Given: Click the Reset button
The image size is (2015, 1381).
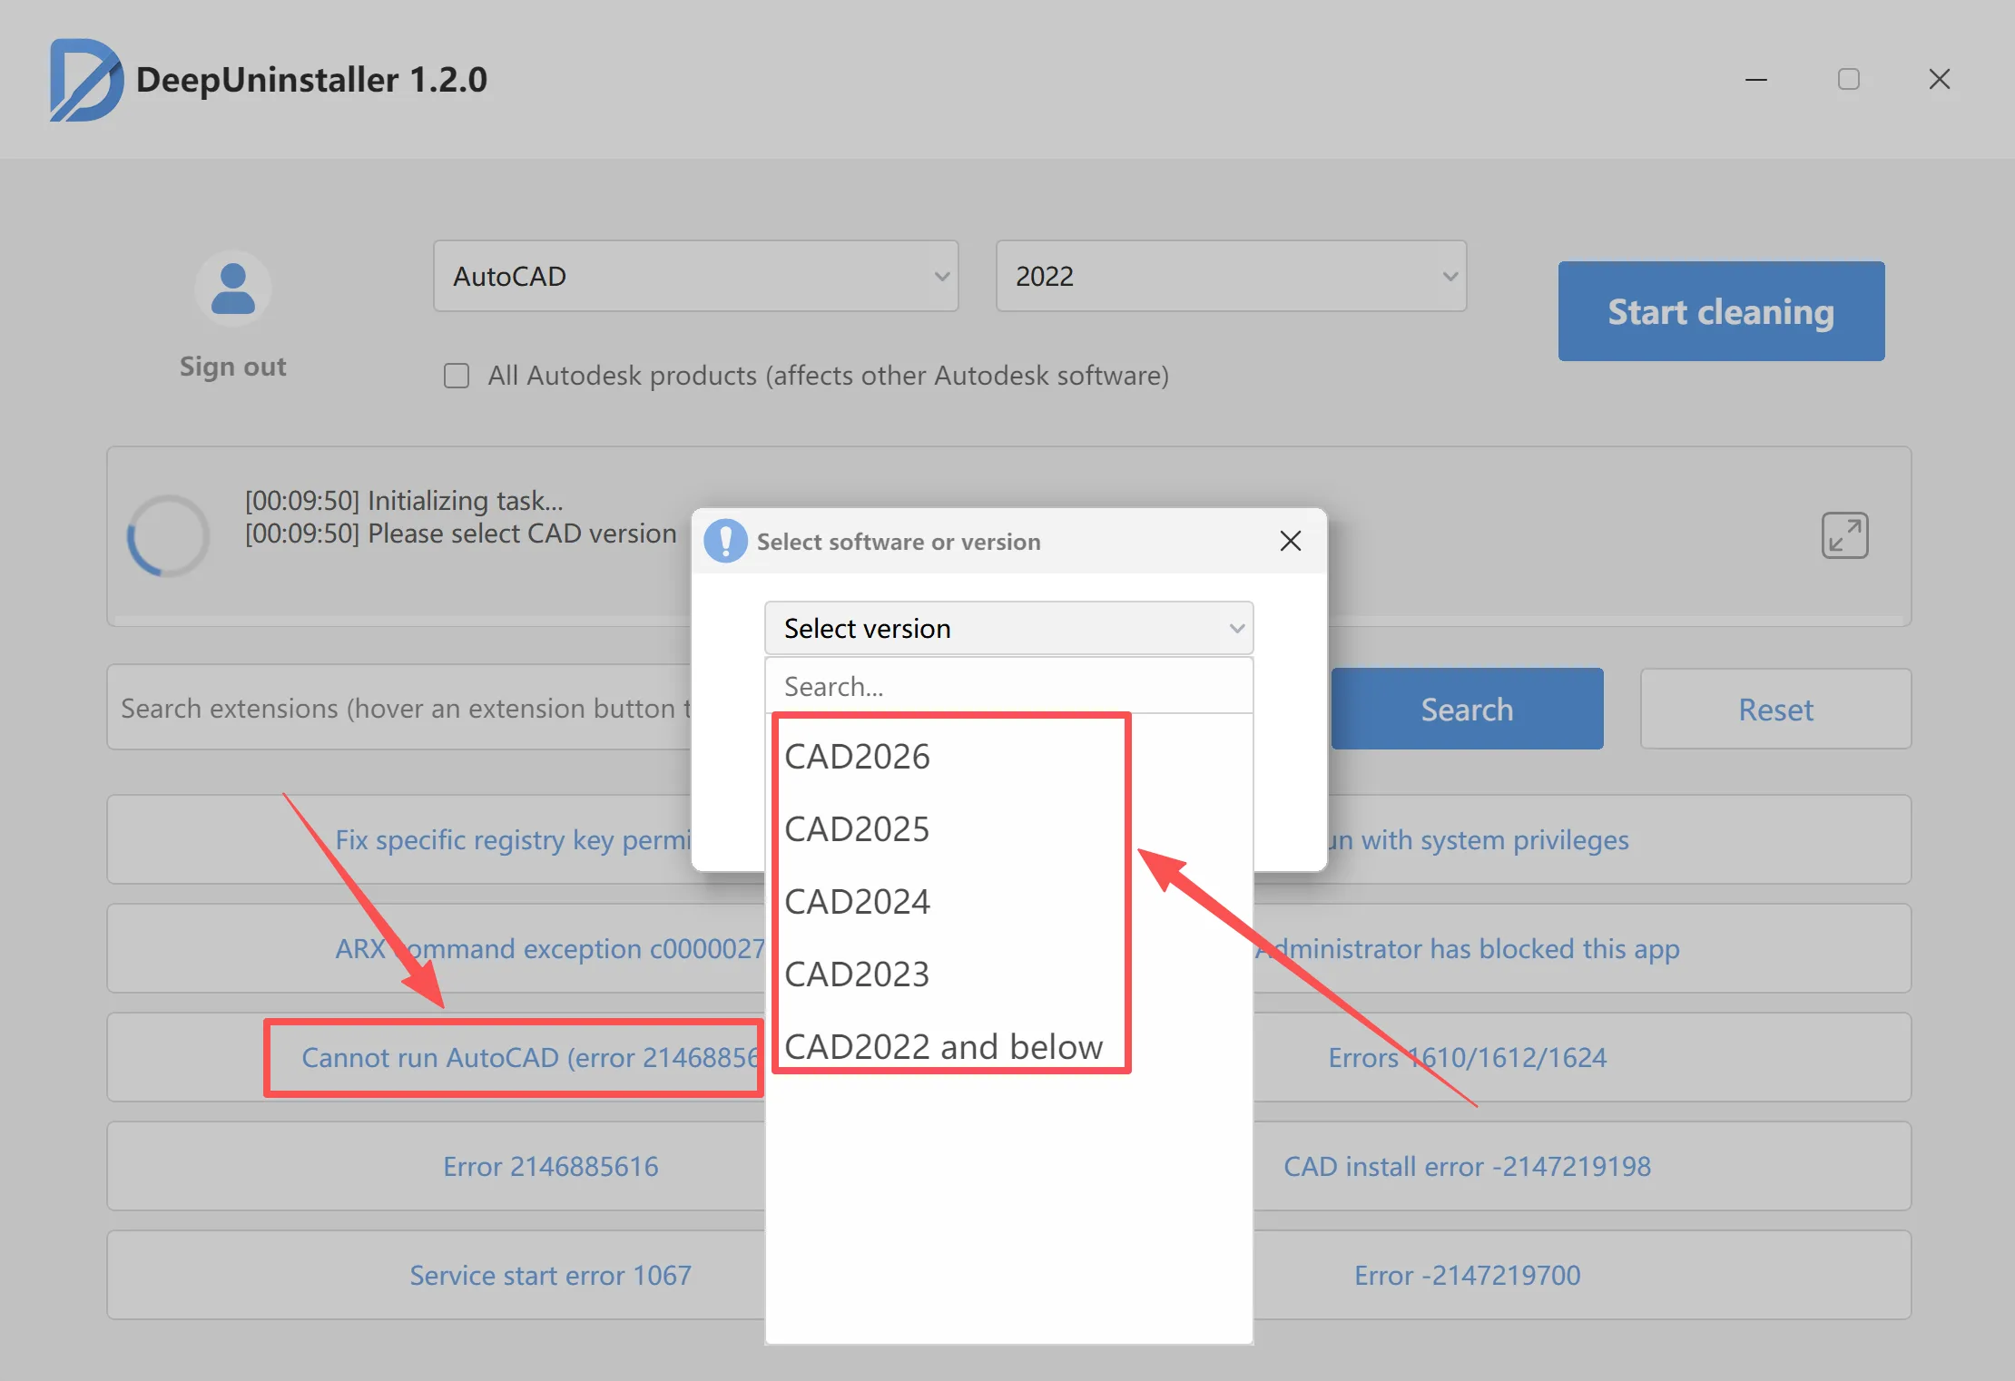Looking at the screenshot, I should point(1775,709).
